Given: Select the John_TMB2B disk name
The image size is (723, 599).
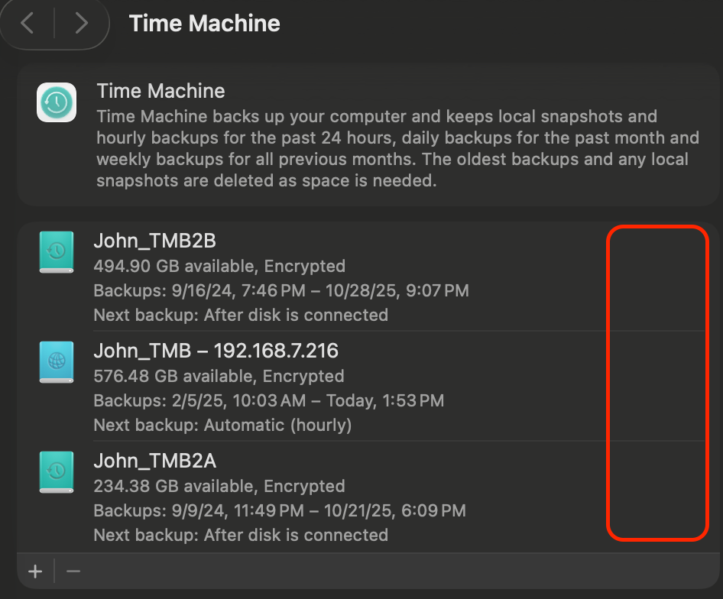Looking at the screenshot, I should click(x=155, y=241).
